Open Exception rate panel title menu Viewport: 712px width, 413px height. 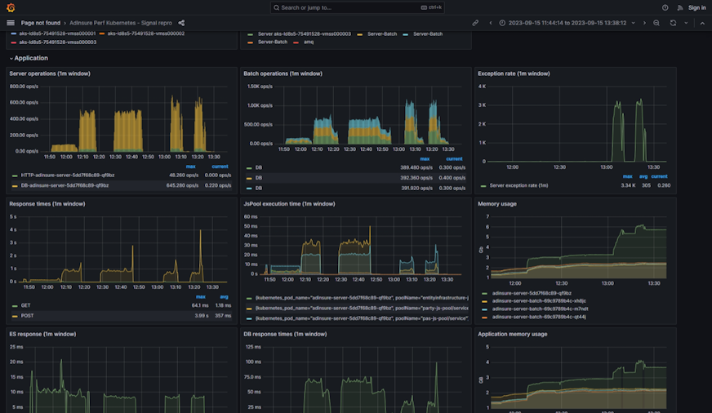tap(514, 73)
